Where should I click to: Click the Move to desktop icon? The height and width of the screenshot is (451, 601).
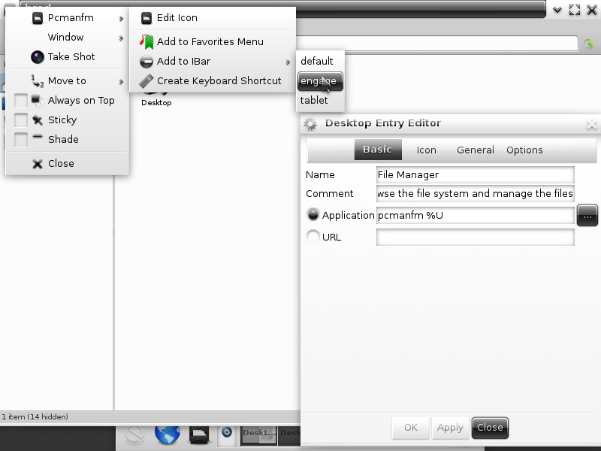click(38, 81)
